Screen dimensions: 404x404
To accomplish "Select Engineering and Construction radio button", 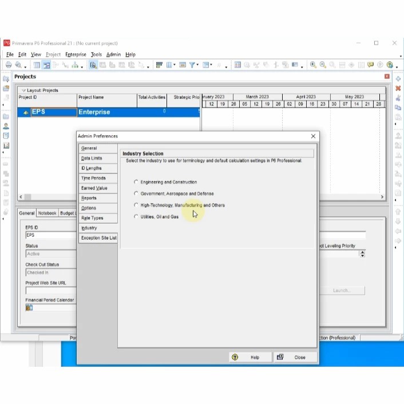I will click(x=136, y=182).
